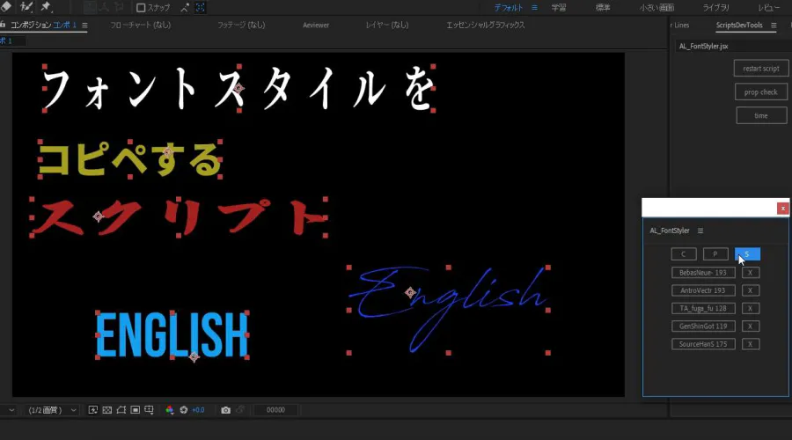The image size is (792, 440).
Task: Select the 学習 workspace
Action: [x=559, y=7]
